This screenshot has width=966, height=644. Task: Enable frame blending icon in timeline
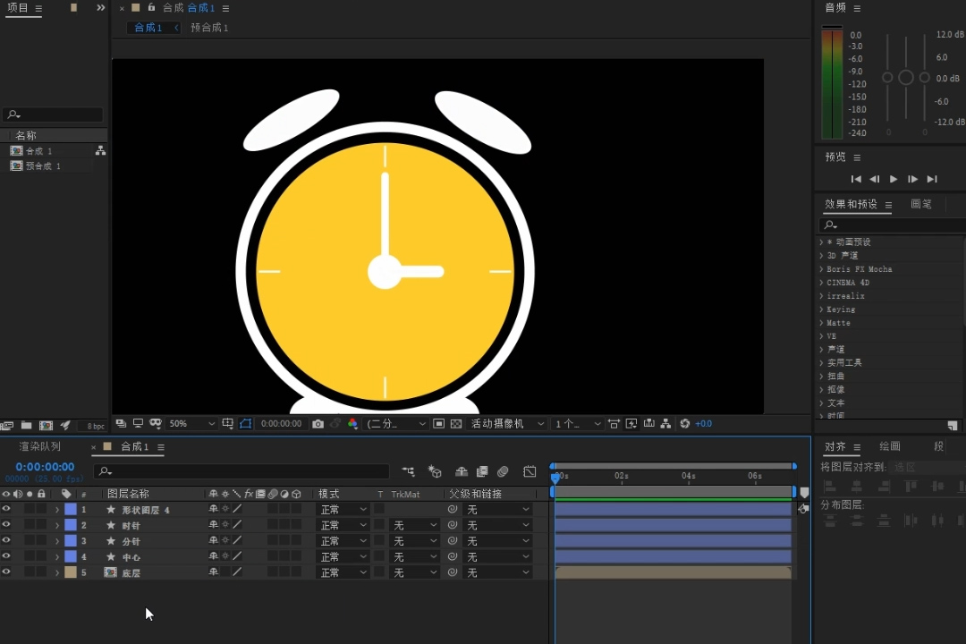tap(482, 472)
